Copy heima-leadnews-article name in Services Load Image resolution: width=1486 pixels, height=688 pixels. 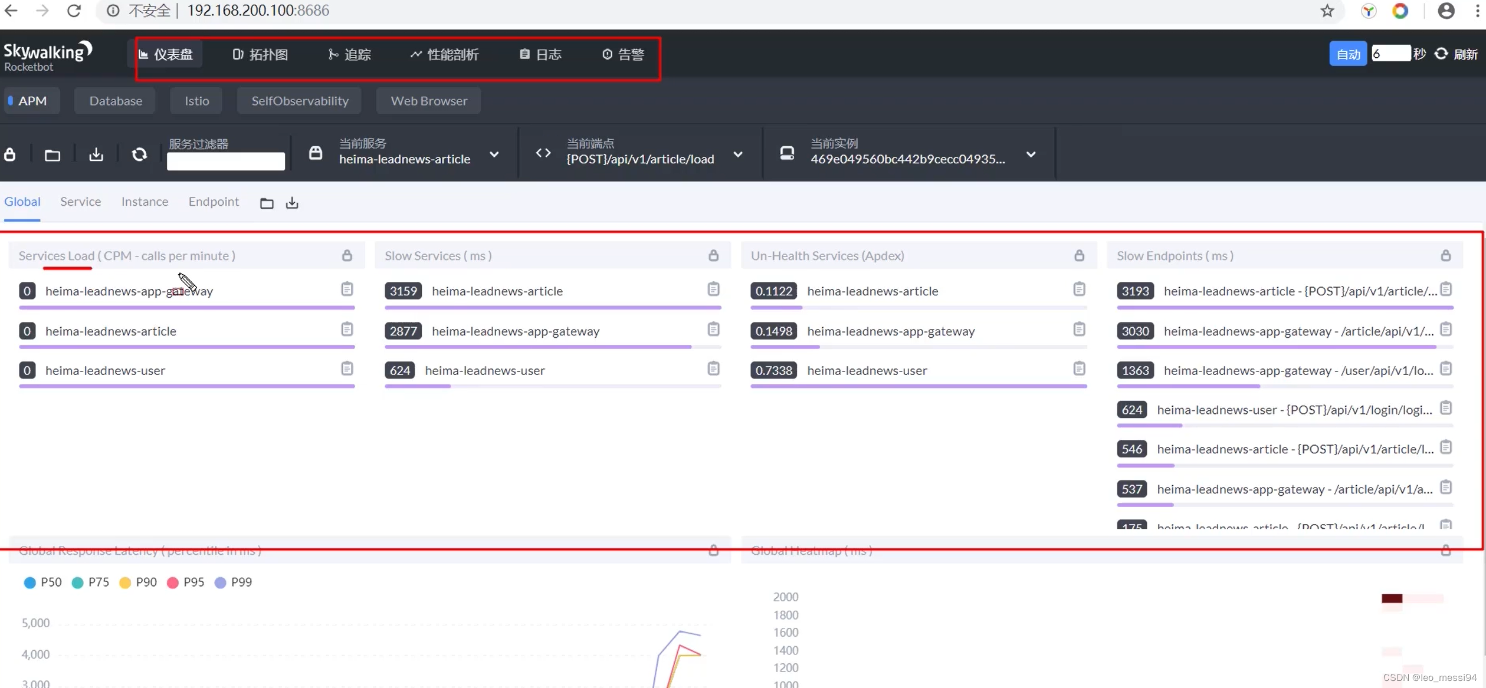click(x=347, y=329)
